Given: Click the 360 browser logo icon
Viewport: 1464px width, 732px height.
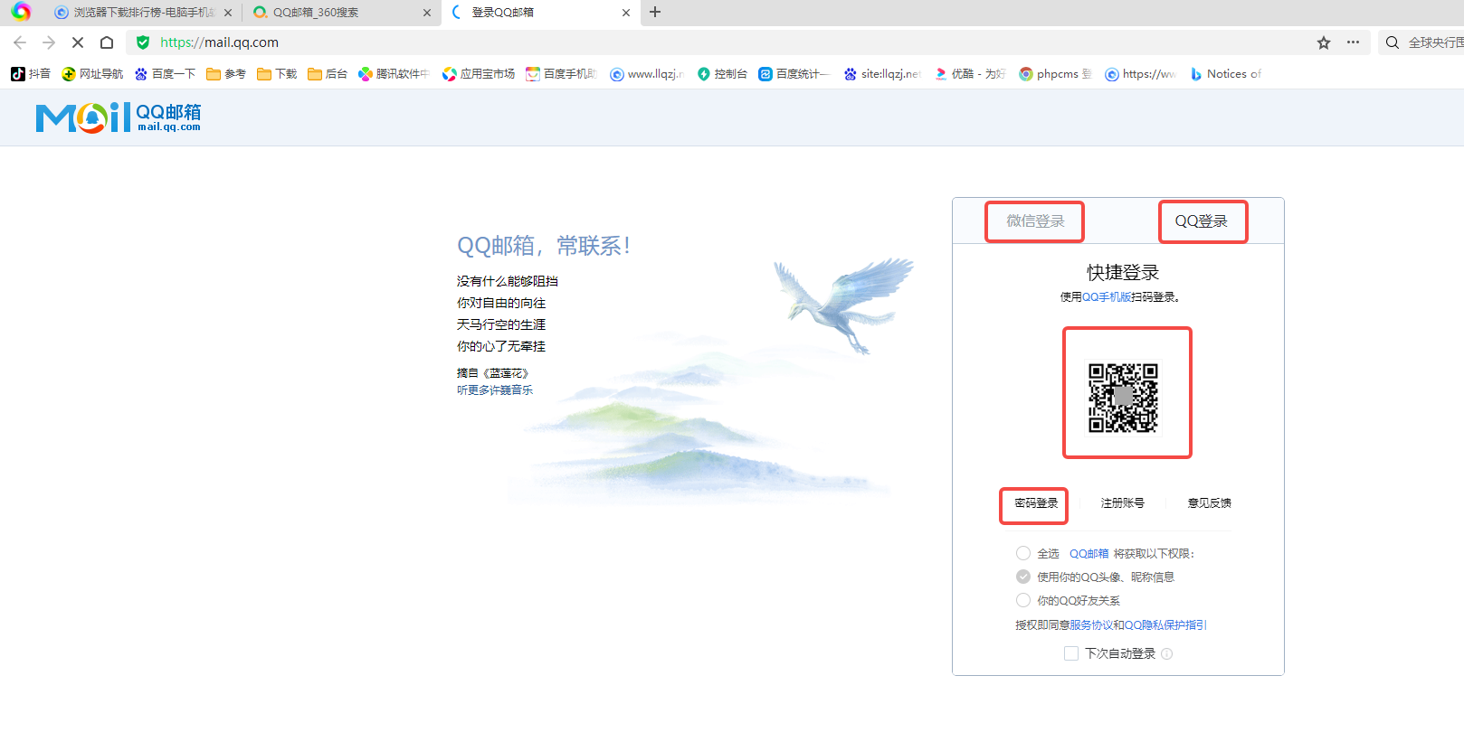Looking at the screenshot, I should click(21, 12).
